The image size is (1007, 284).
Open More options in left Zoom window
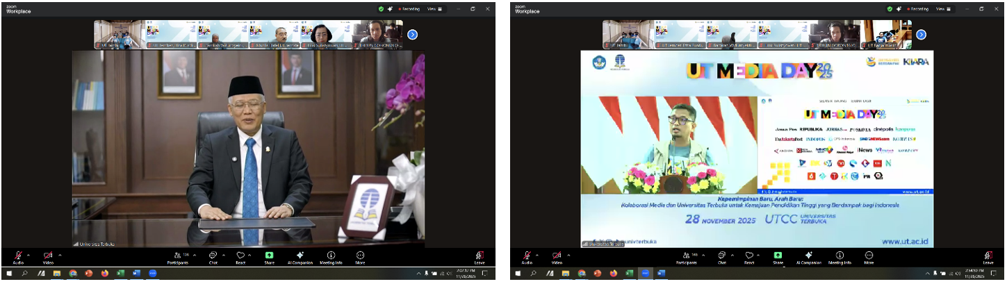360,257
